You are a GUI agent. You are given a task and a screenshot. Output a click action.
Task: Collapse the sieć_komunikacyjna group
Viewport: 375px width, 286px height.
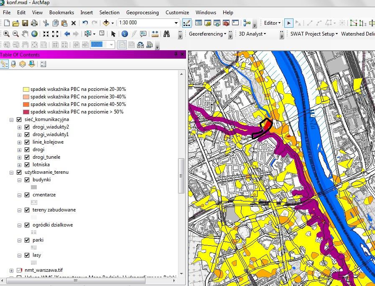(x=11, y=120)
